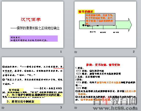Click yellow label 焚书坑儒 on slide 3

(x=16, y=90)
